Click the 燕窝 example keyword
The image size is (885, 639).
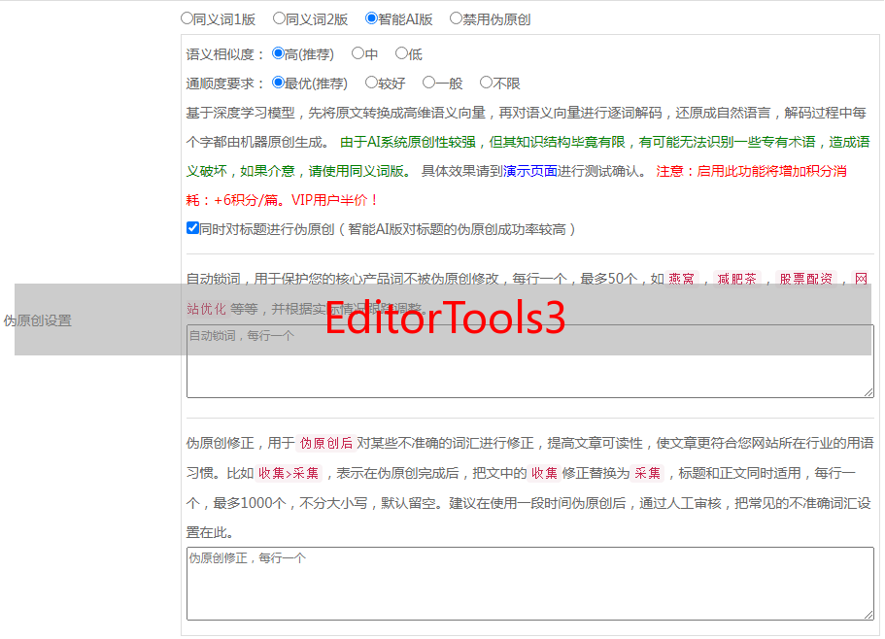pos(681,279)
